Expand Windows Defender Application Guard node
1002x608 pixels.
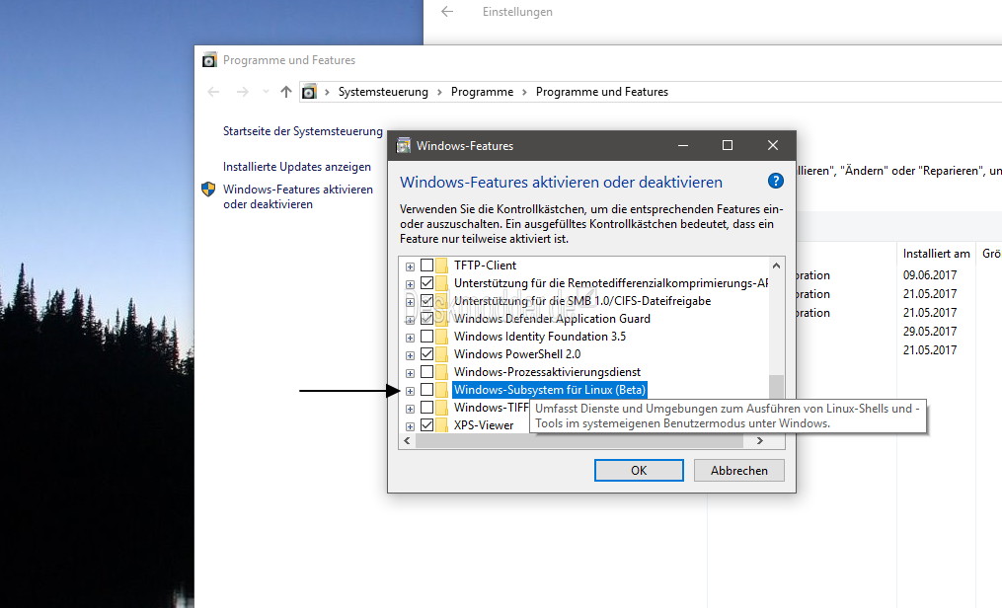click(411, 320)
